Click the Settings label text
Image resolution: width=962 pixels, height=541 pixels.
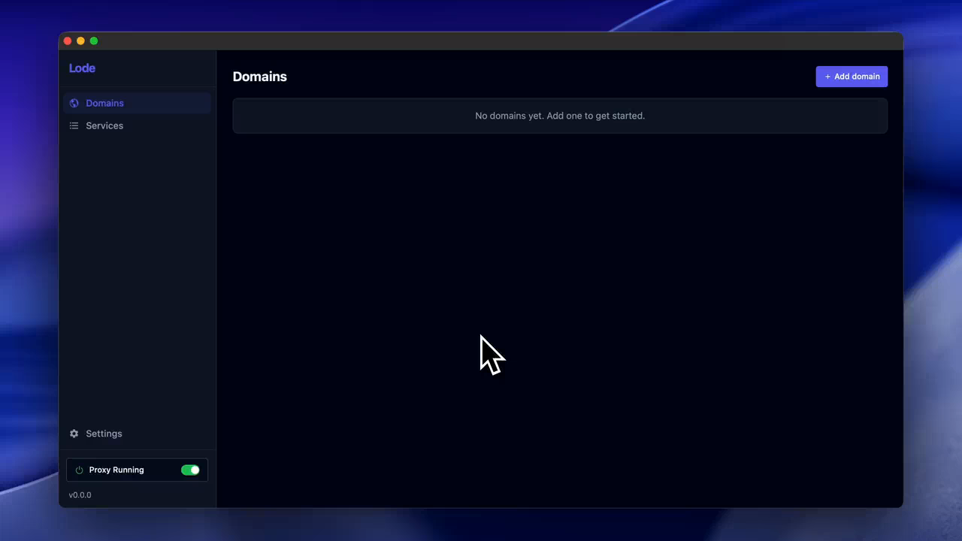[x=104, y=434]
